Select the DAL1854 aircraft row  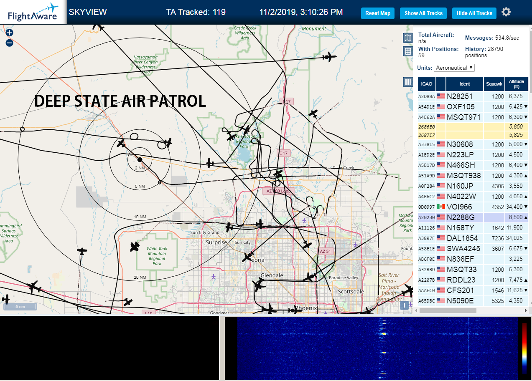click(x=473, y=238)
